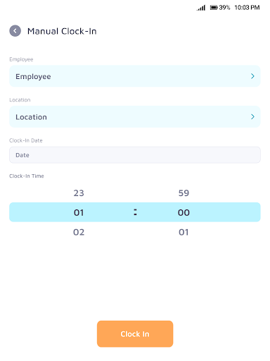Screen dimensions: 270x361
Task: Submit with the orange Clock In button
Action: [135, 334]
